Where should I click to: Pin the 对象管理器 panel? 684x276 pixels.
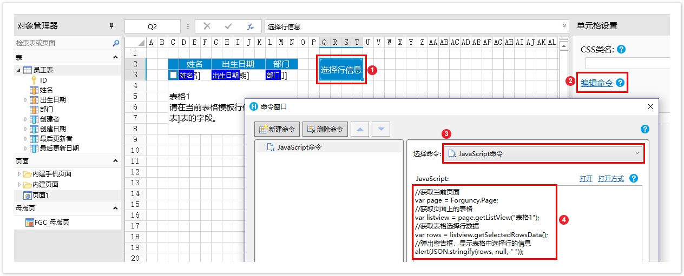[x=112, y=26]
